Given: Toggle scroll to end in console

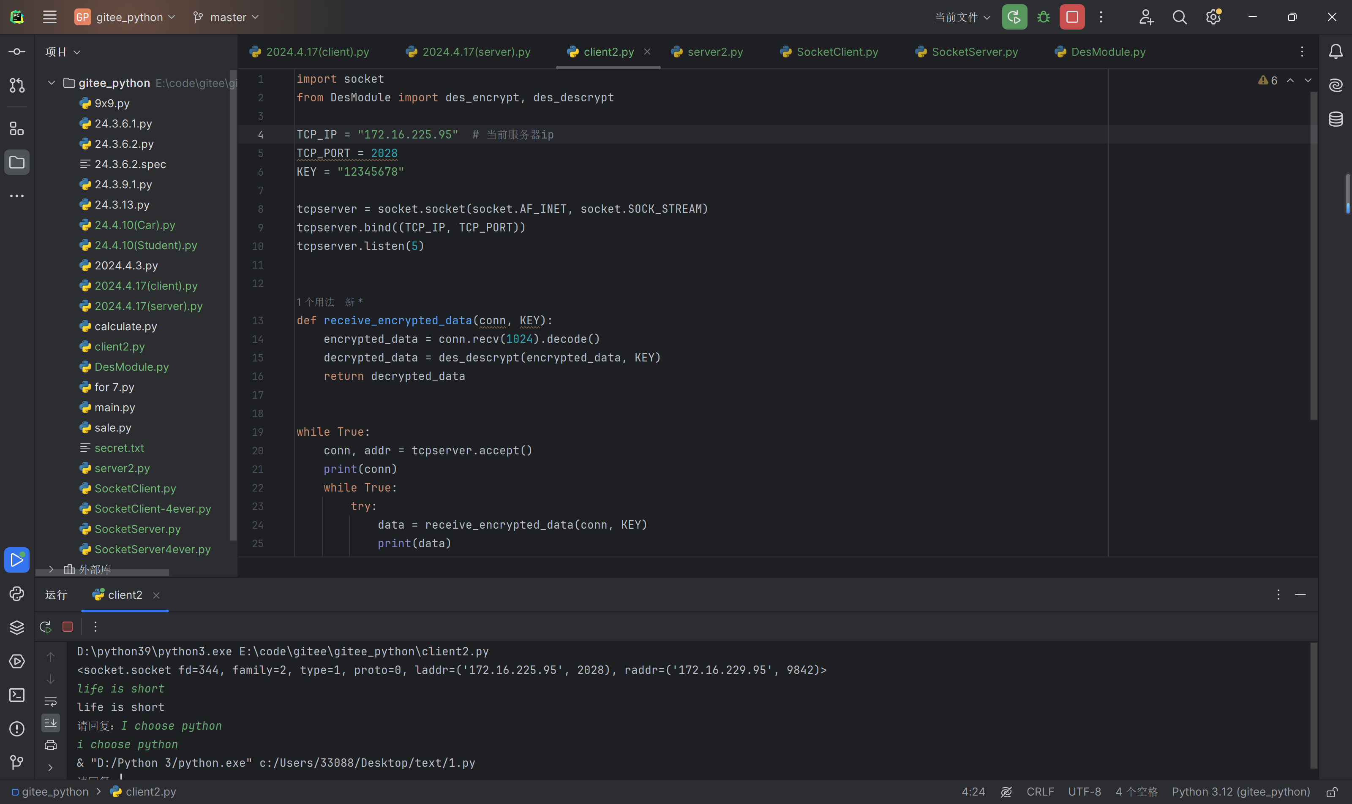Looking at the screenshot, I should click(50, 723).
